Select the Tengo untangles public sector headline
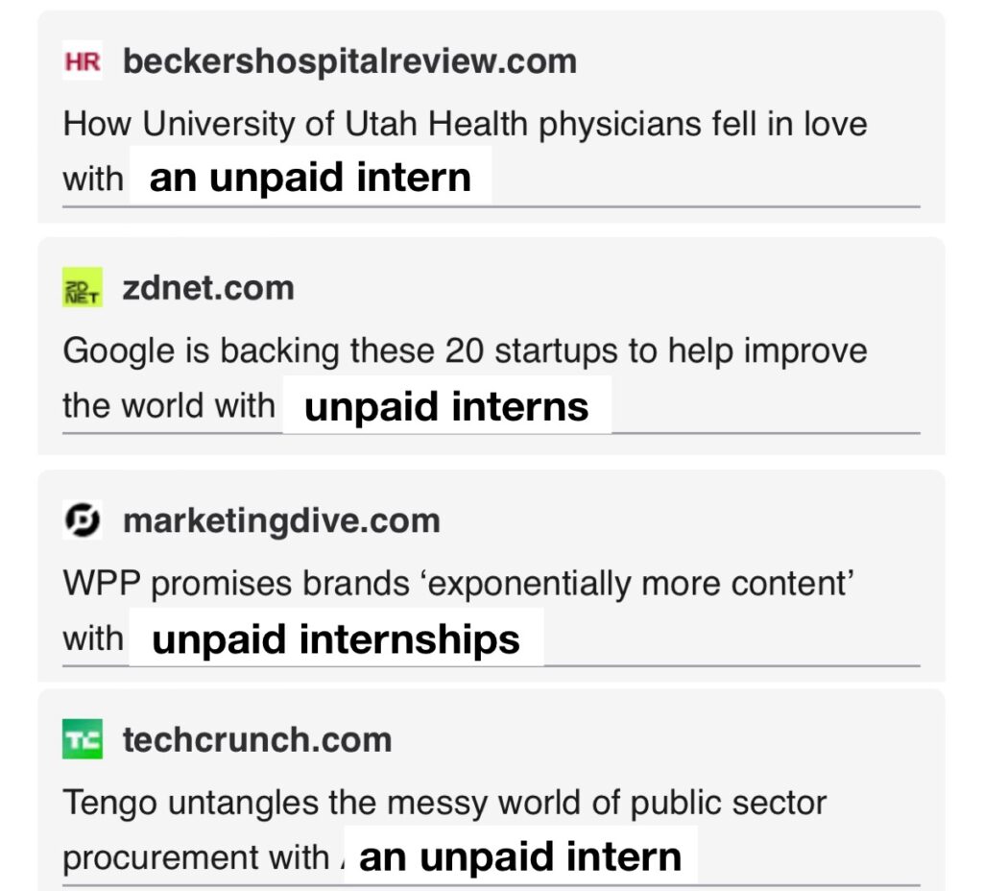Screen dimensions: 983x891 (444, 803)
